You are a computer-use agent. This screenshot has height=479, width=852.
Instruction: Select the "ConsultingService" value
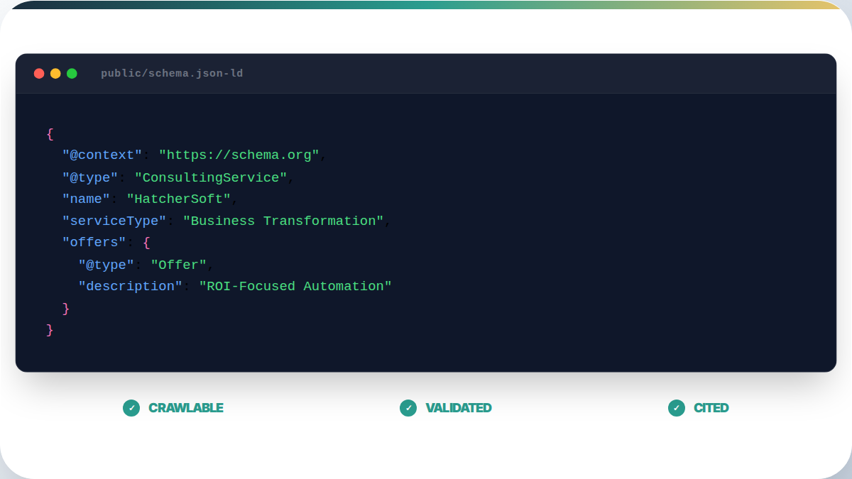211,177
